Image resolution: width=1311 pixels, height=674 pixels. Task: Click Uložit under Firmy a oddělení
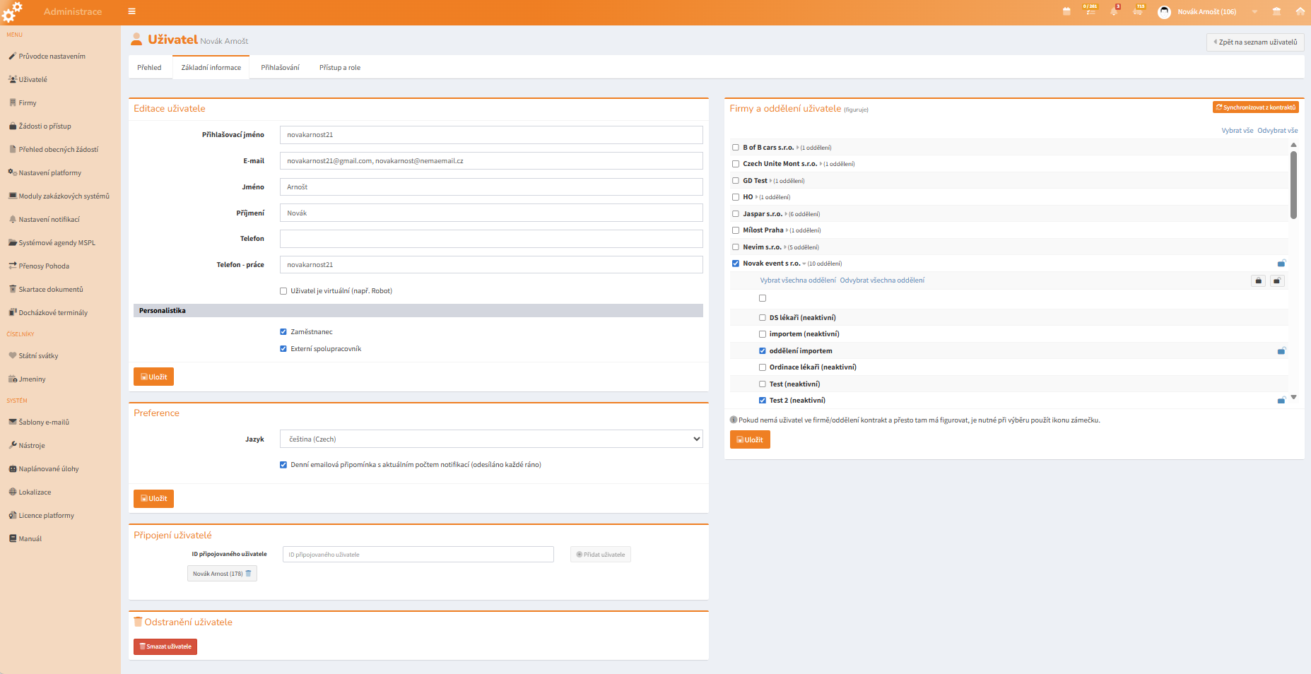(x=750, y=439)
